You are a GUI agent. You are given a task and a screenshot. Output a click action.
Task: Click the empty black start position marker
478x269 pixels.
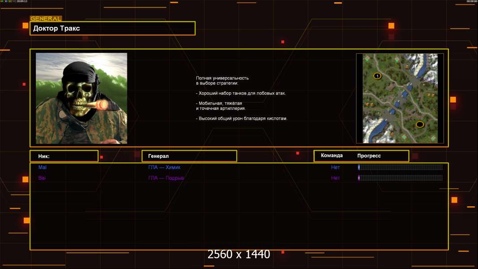[x=420, y=124]
